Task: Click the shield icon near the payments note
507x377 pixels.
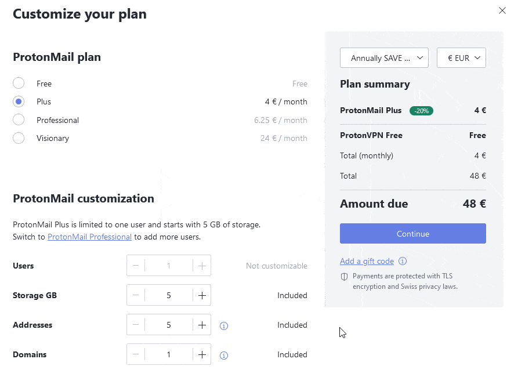Action: pos(344,277)
